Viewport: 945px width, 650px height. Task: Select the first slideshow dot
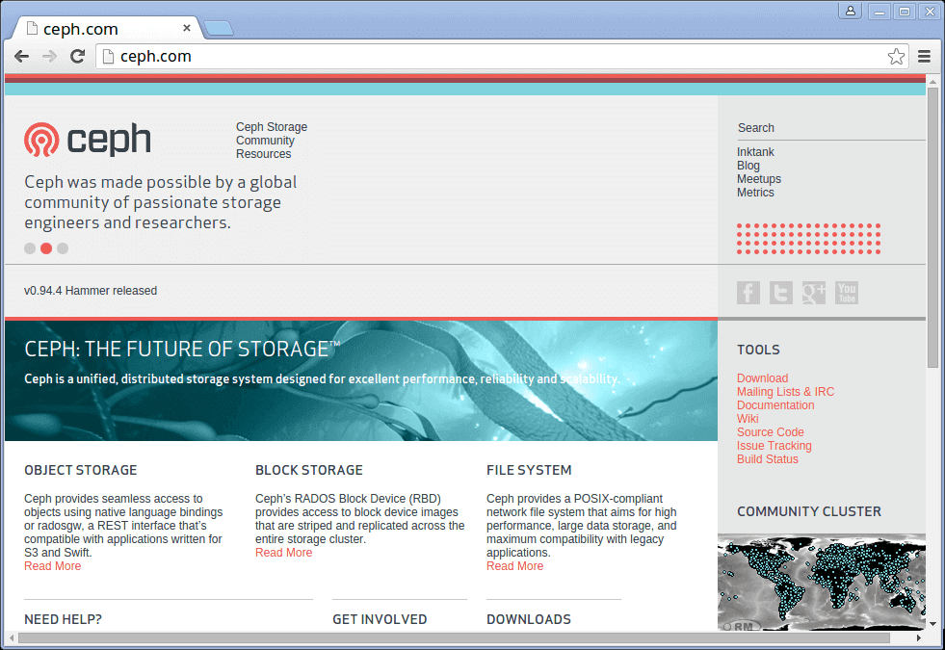30,248
